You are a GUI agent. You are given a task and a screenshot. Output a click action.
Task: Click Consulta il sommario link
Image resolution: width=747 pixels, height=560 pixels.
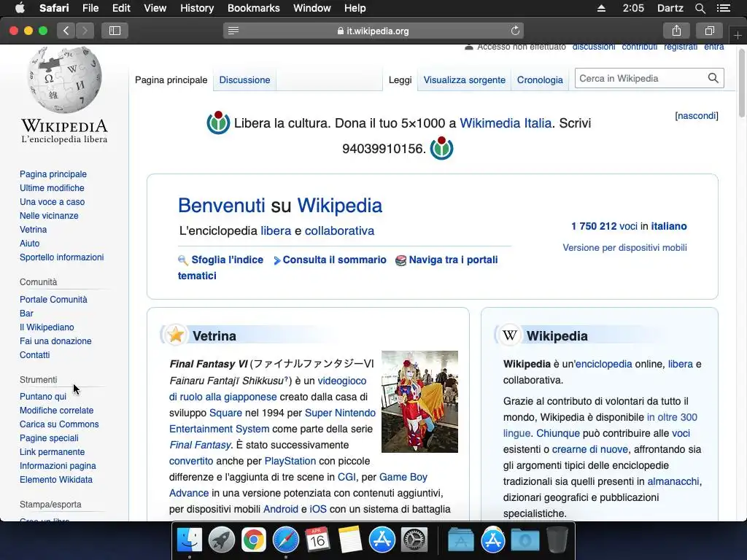(x=334, y=260)
